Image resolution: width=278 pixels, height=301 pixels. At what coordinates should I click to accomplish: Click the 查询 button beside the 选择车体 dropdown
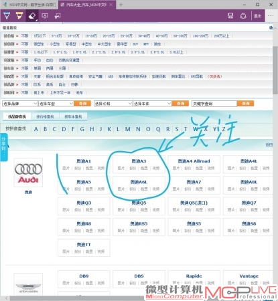pyautogui.click(x=180, y=104)
